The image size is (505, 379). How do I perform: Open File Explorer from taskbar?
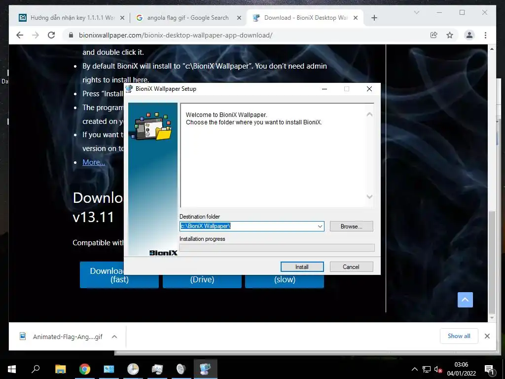click(60, 369)
